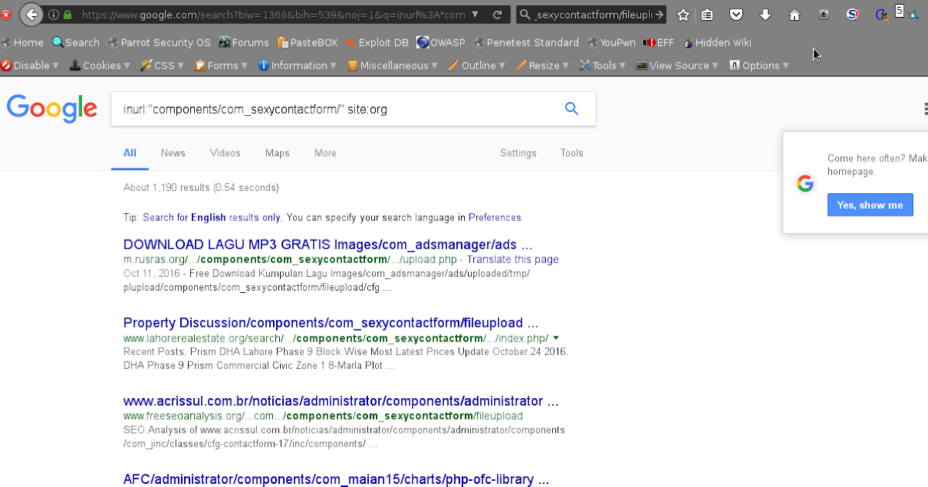Open the Preferences link
Viewport: 928px width, 487px height.
495,217
